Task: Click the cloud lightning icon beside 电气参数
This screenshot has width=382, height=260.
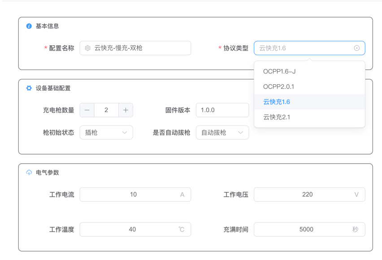Action: pos(29,173)
